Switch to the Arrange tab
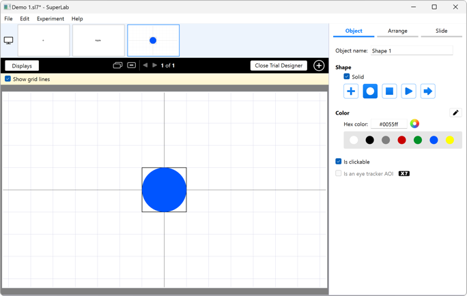 [397, 31]
